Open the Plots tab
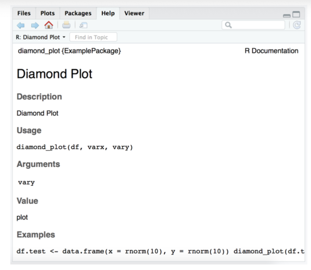This screenshot has width=311, height=270. (x=48, y=13)
